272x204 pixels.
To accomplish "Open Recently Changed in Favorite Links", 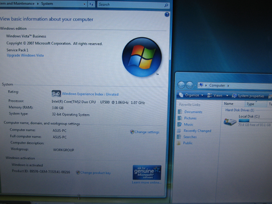I will pos(197,131).
